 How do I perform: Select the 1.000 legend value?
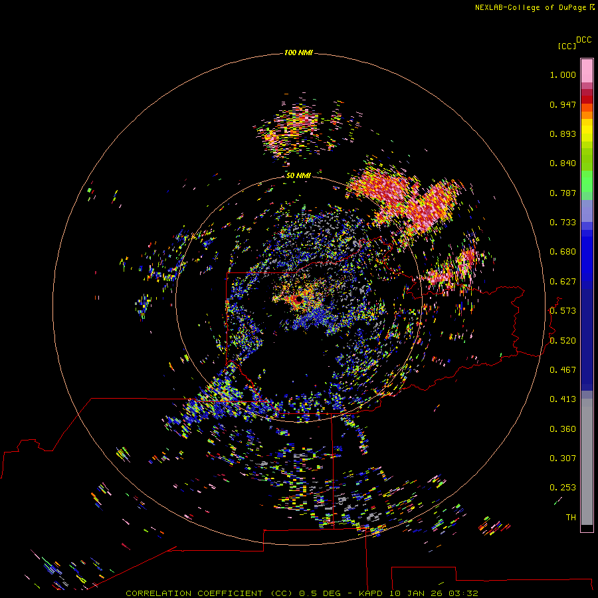[563, 74]
